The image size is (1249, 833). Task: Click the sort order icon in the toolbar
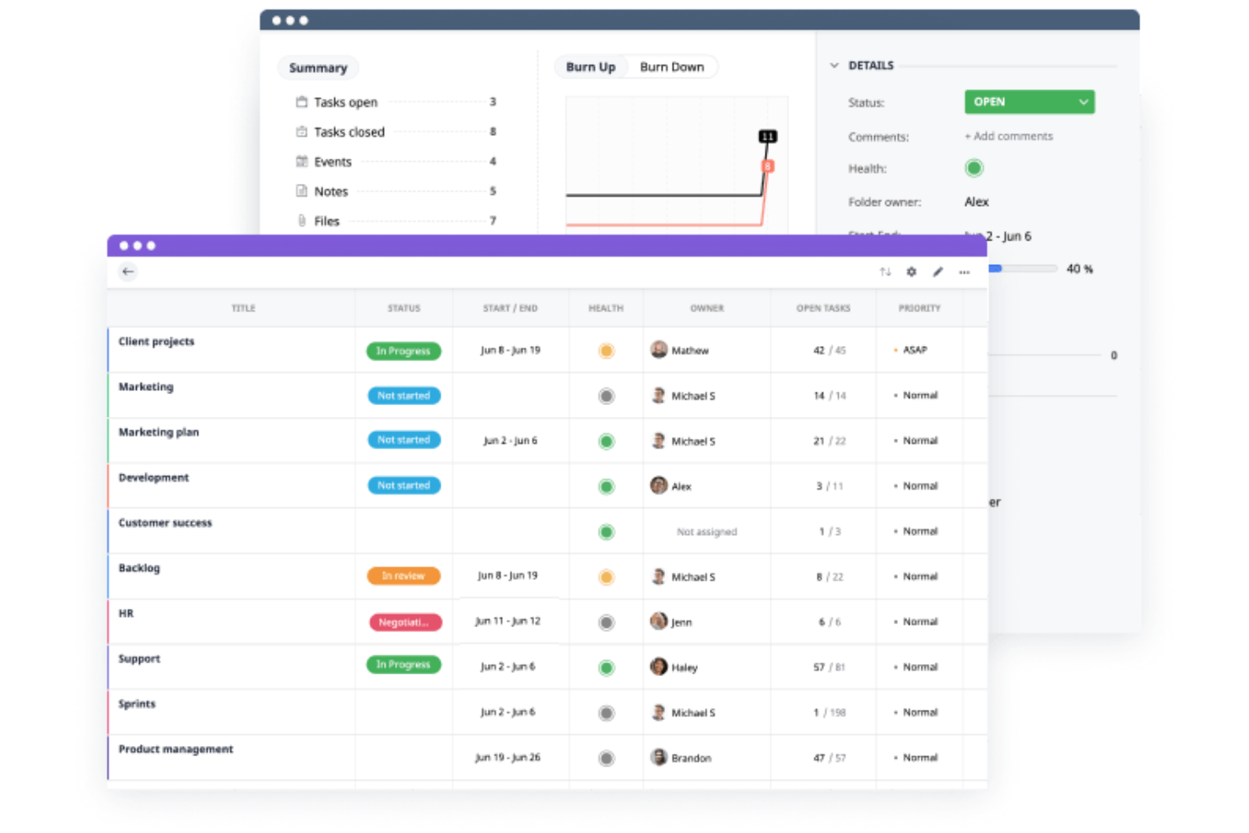point(884,271)
